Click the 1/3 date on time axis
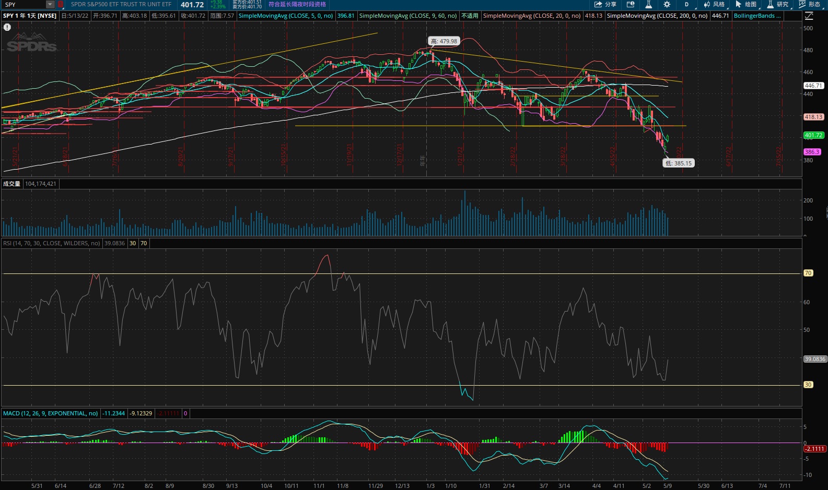Viewport: 828px width, 490px height. 430,486
